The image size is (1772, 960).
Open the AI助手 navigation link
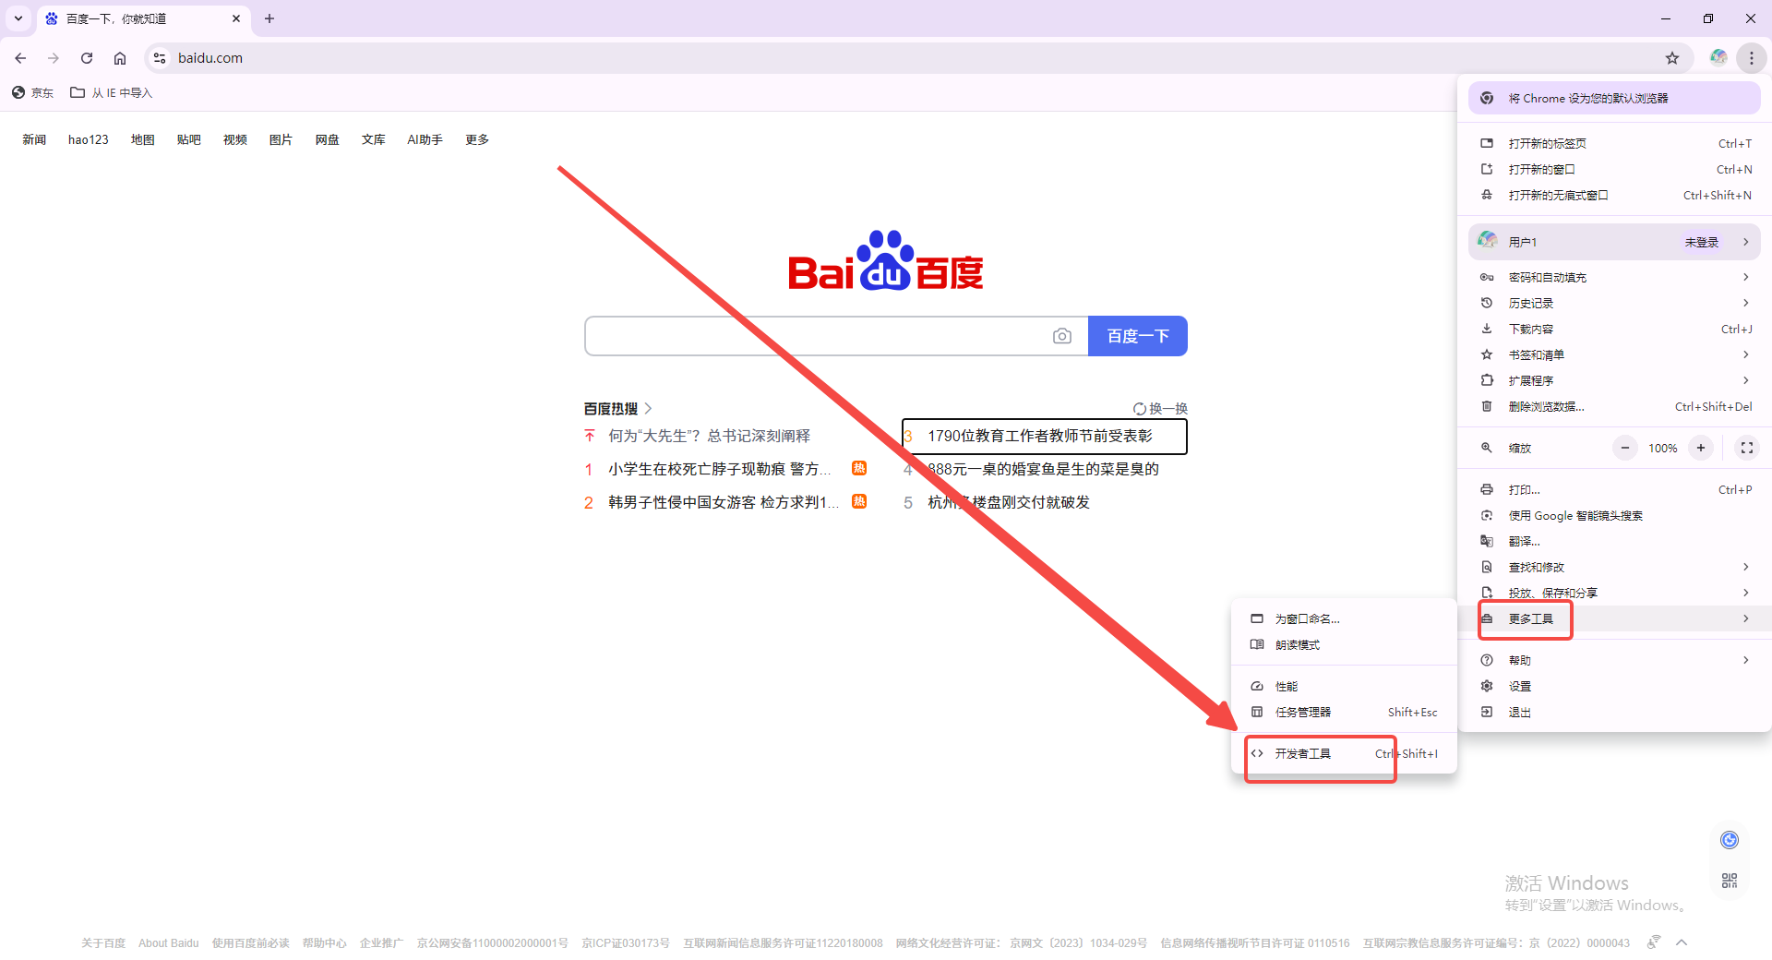(425, 139)
